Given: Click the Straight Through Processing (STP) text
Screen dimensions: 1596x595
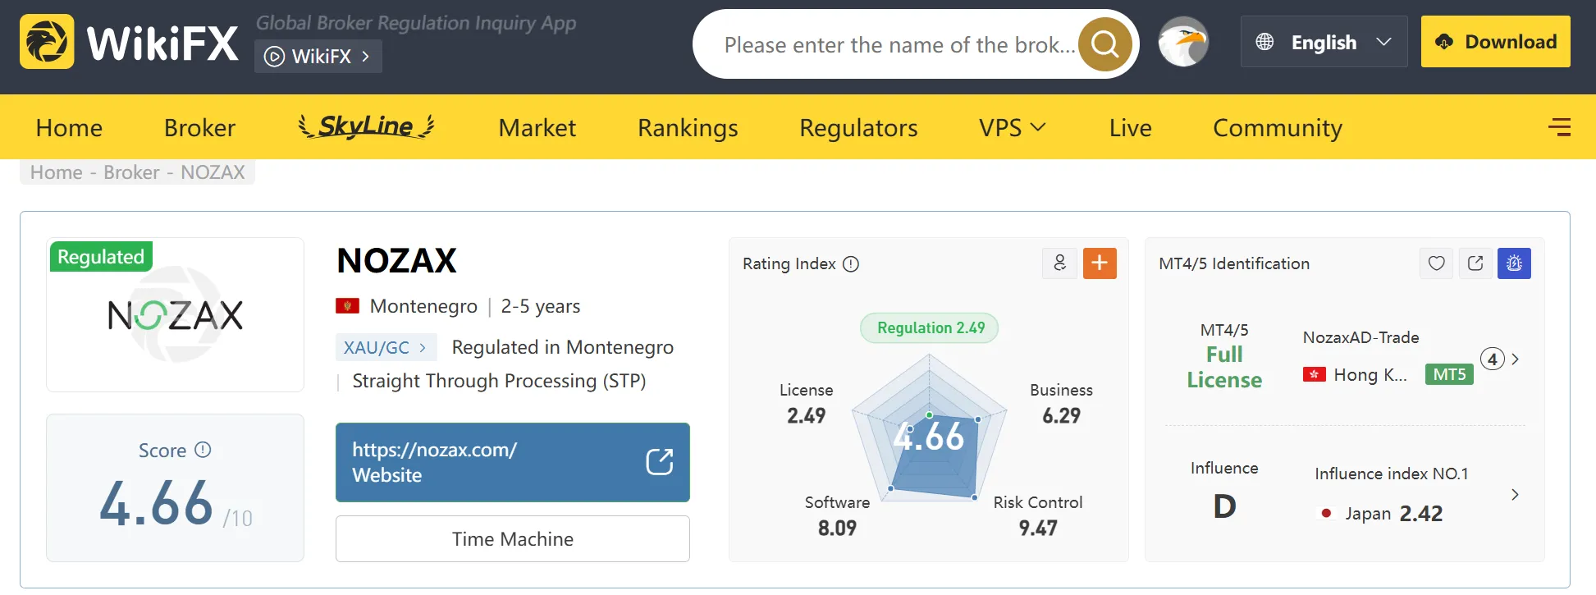Looking at the screenshot, I should click(499, 381).
